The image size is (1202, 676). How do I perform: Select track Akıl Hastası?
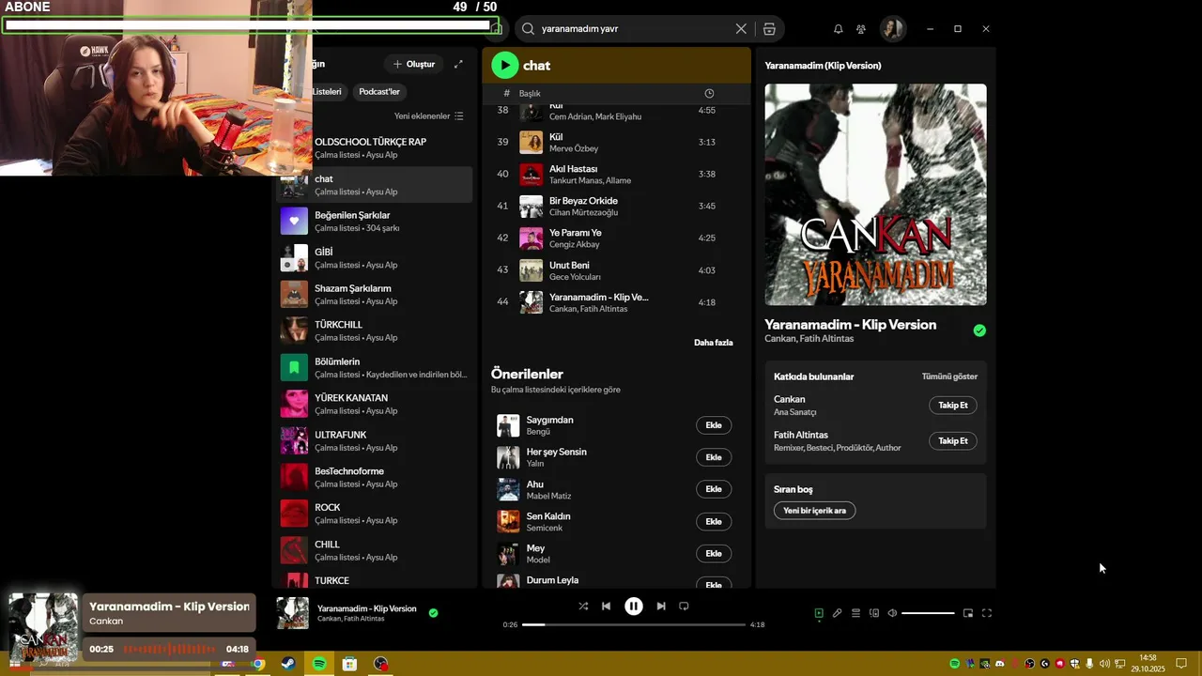(616, 174)
